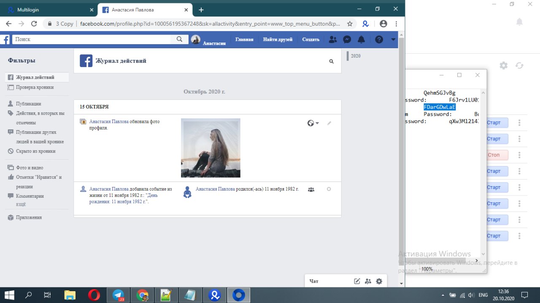Expand the Facebook account menu arrow

coord(393,40)
